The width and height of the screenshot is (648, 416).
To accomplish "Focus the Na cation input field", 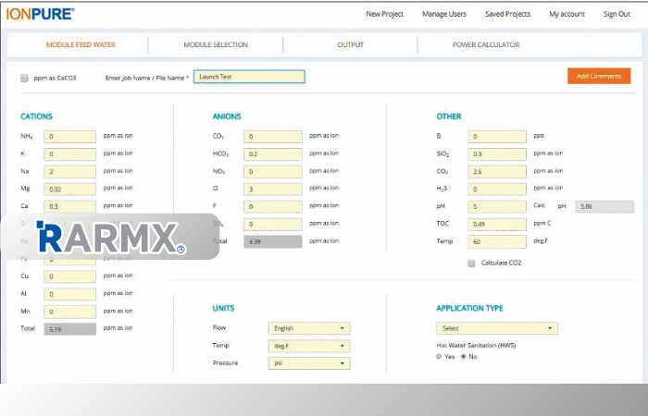I will pos(69,171).
